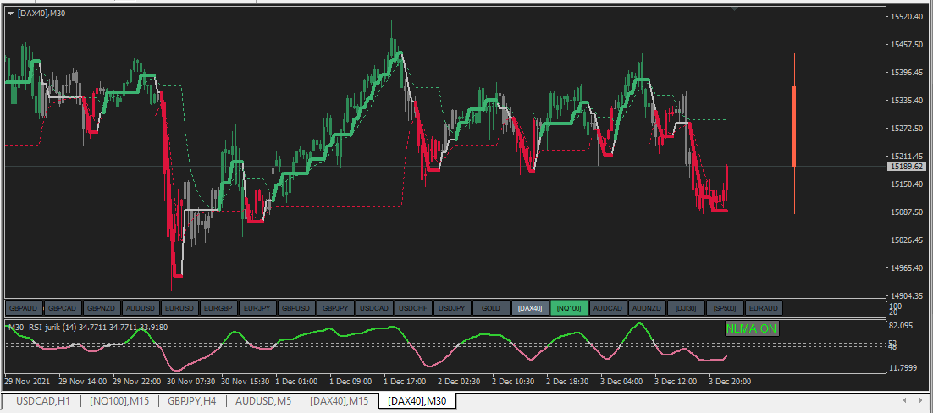Click the 1 Dec 17:00 time label

[406, 382]
